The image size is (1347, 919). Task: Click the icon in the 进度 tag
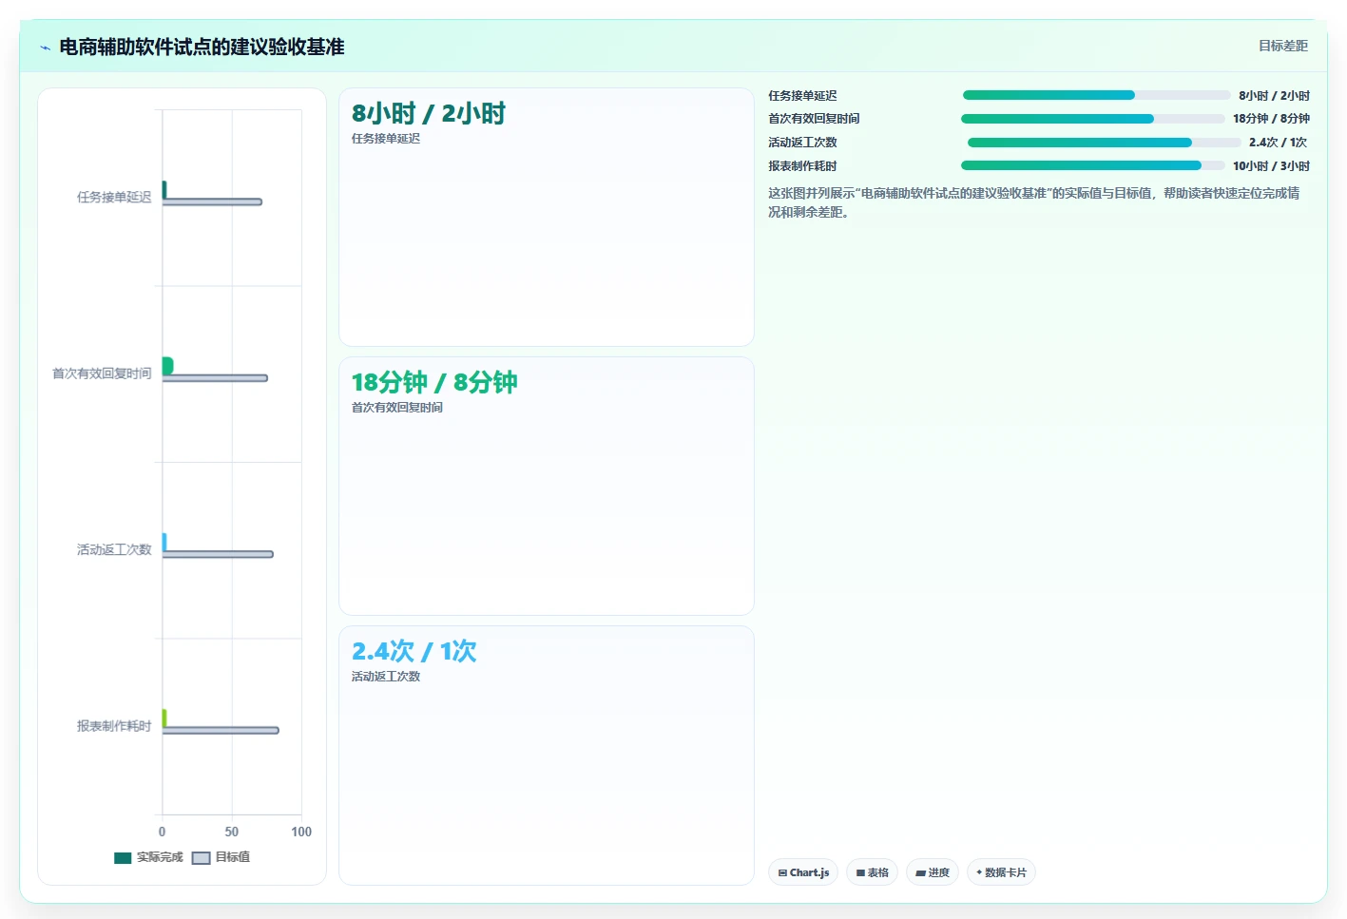pyautogui.click(x=920, y=872)
